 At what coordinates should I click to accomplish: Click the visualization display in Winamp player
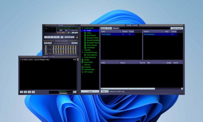pos(51,30)
